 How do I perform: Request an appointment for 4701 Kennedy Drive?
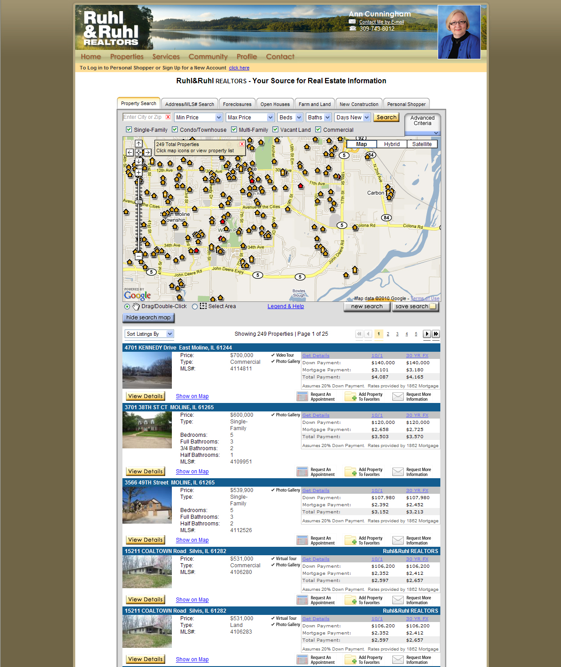(x=316, y=397)
